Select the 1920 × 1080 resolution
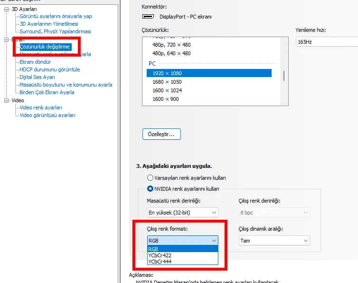The width and height of the screenshot is (358, 283). point(209,73)
